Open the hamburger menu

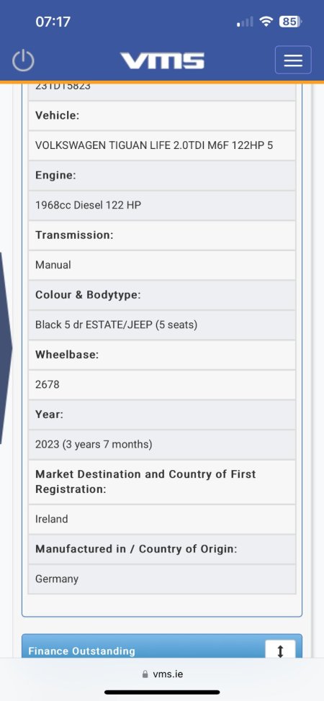(x=293, y=60)
